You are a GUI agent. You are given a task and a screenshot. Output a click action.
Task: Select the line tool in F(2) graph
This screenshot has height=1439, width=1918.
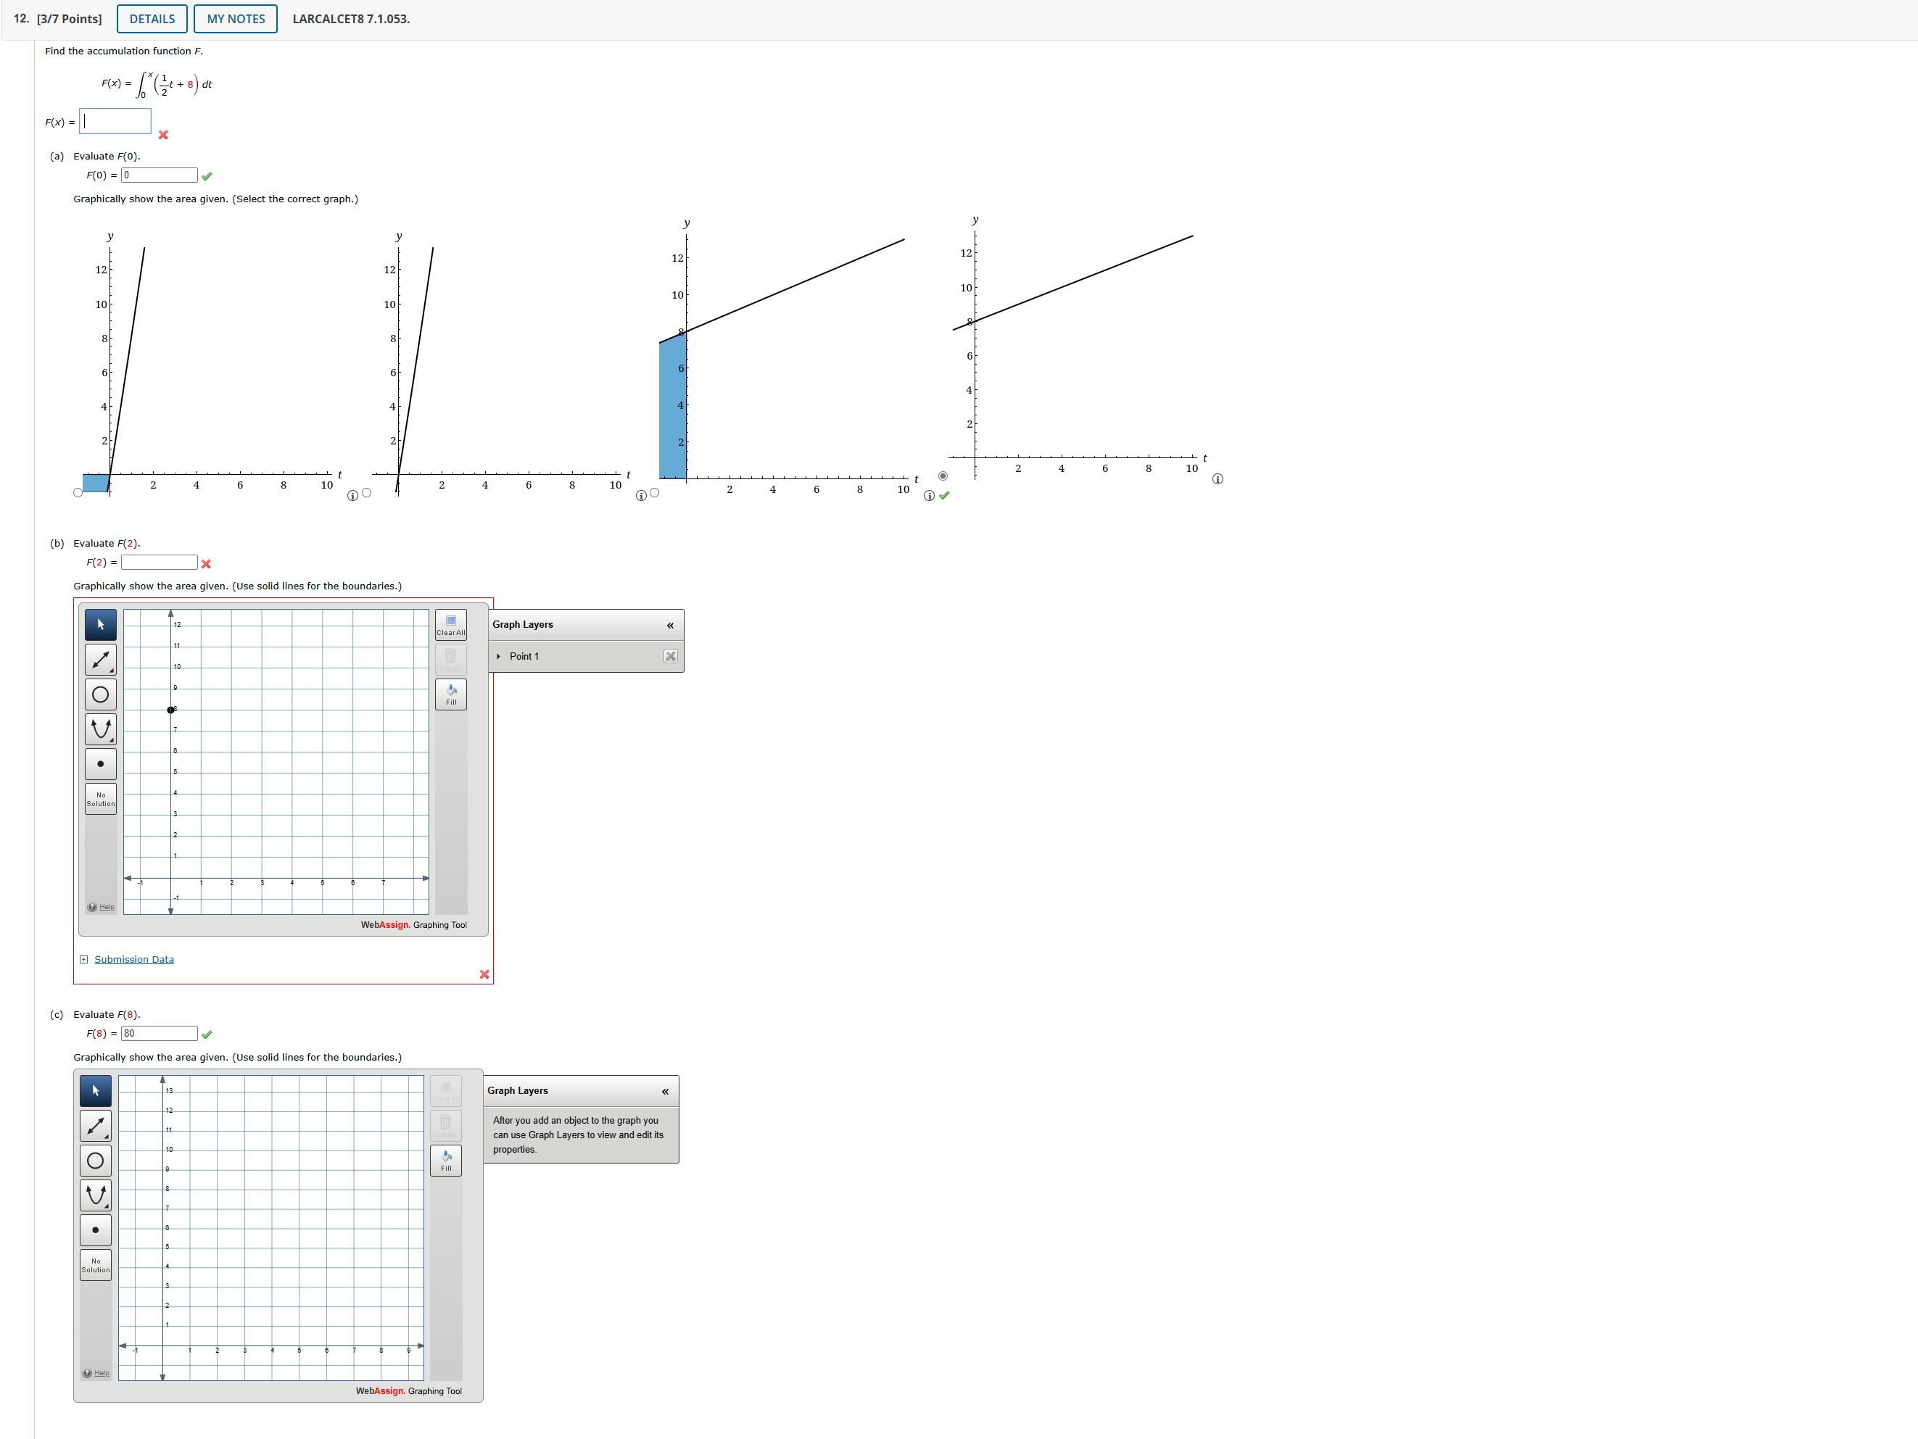tap(101, 660)
